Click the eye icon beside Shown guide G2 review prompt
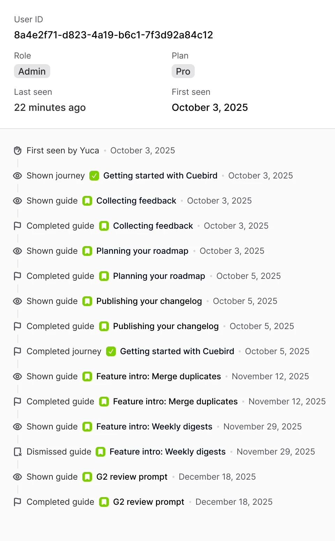Viewport: 335px width, 541px height. click(17, 477)
